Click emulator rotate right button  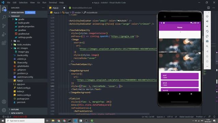(207, 36)
